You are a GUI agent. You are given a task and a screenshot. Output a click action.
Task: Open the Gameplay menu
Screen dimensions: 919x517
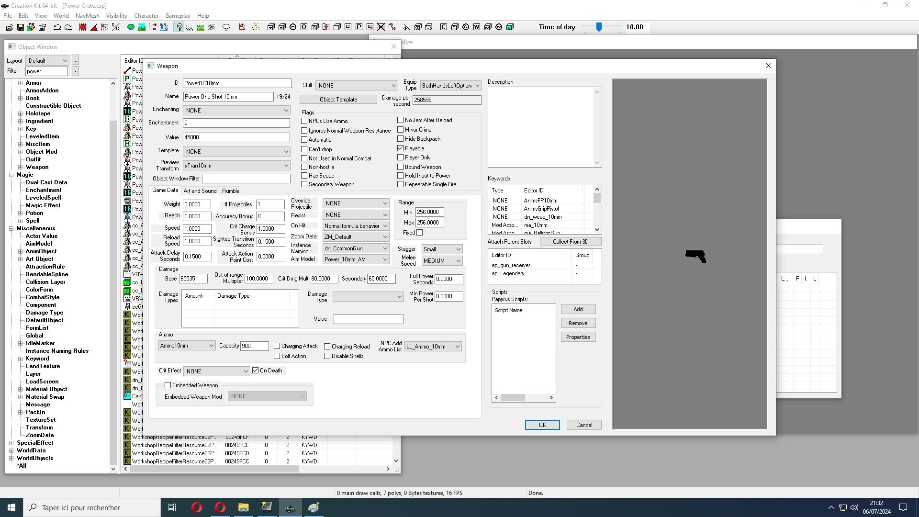[178, 16]
